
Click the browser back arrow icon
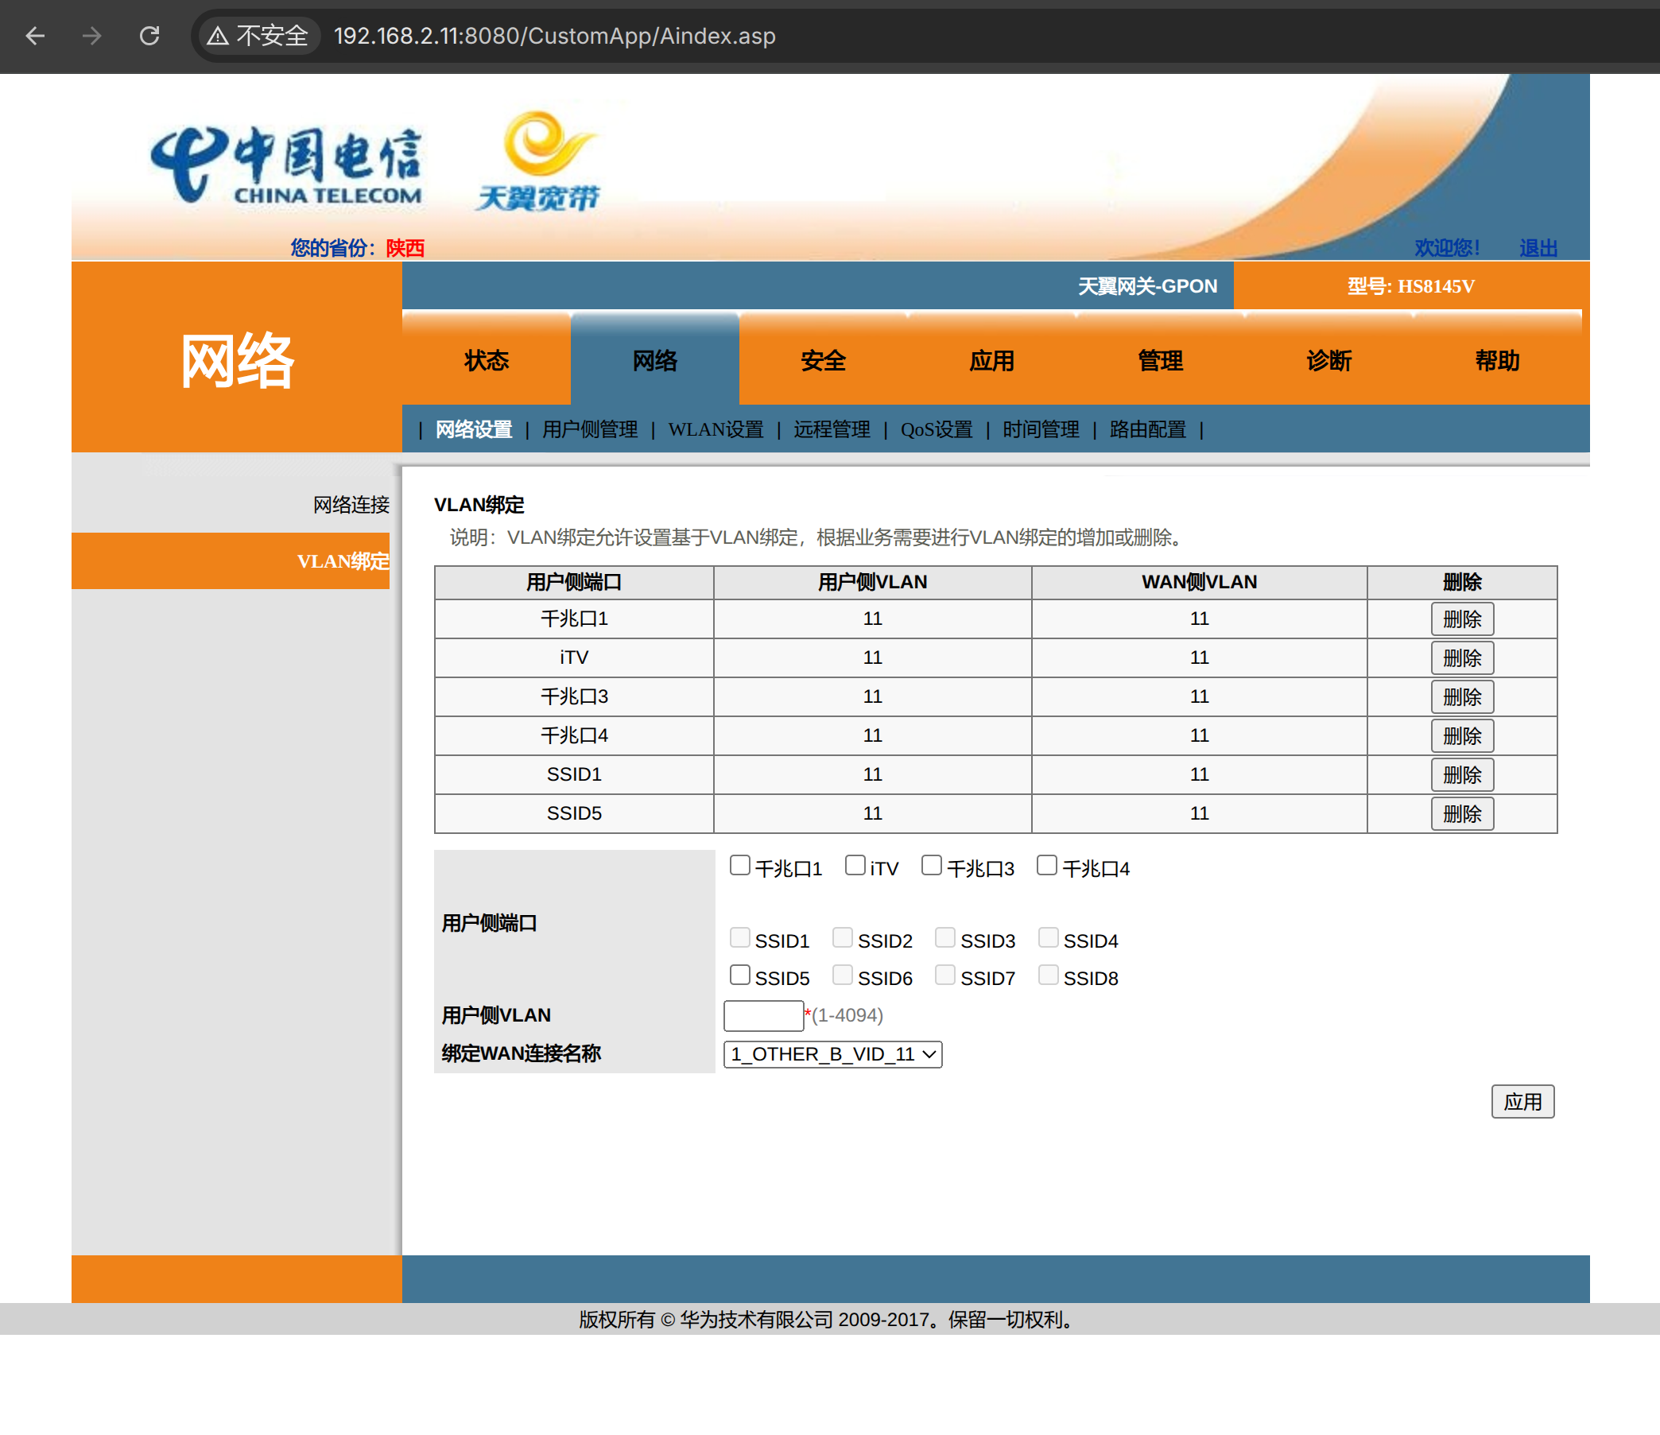click(x=35, y=36)
